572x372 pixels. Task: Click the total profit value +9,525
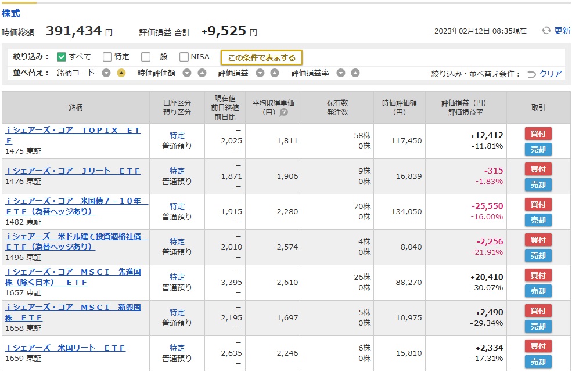224,31
